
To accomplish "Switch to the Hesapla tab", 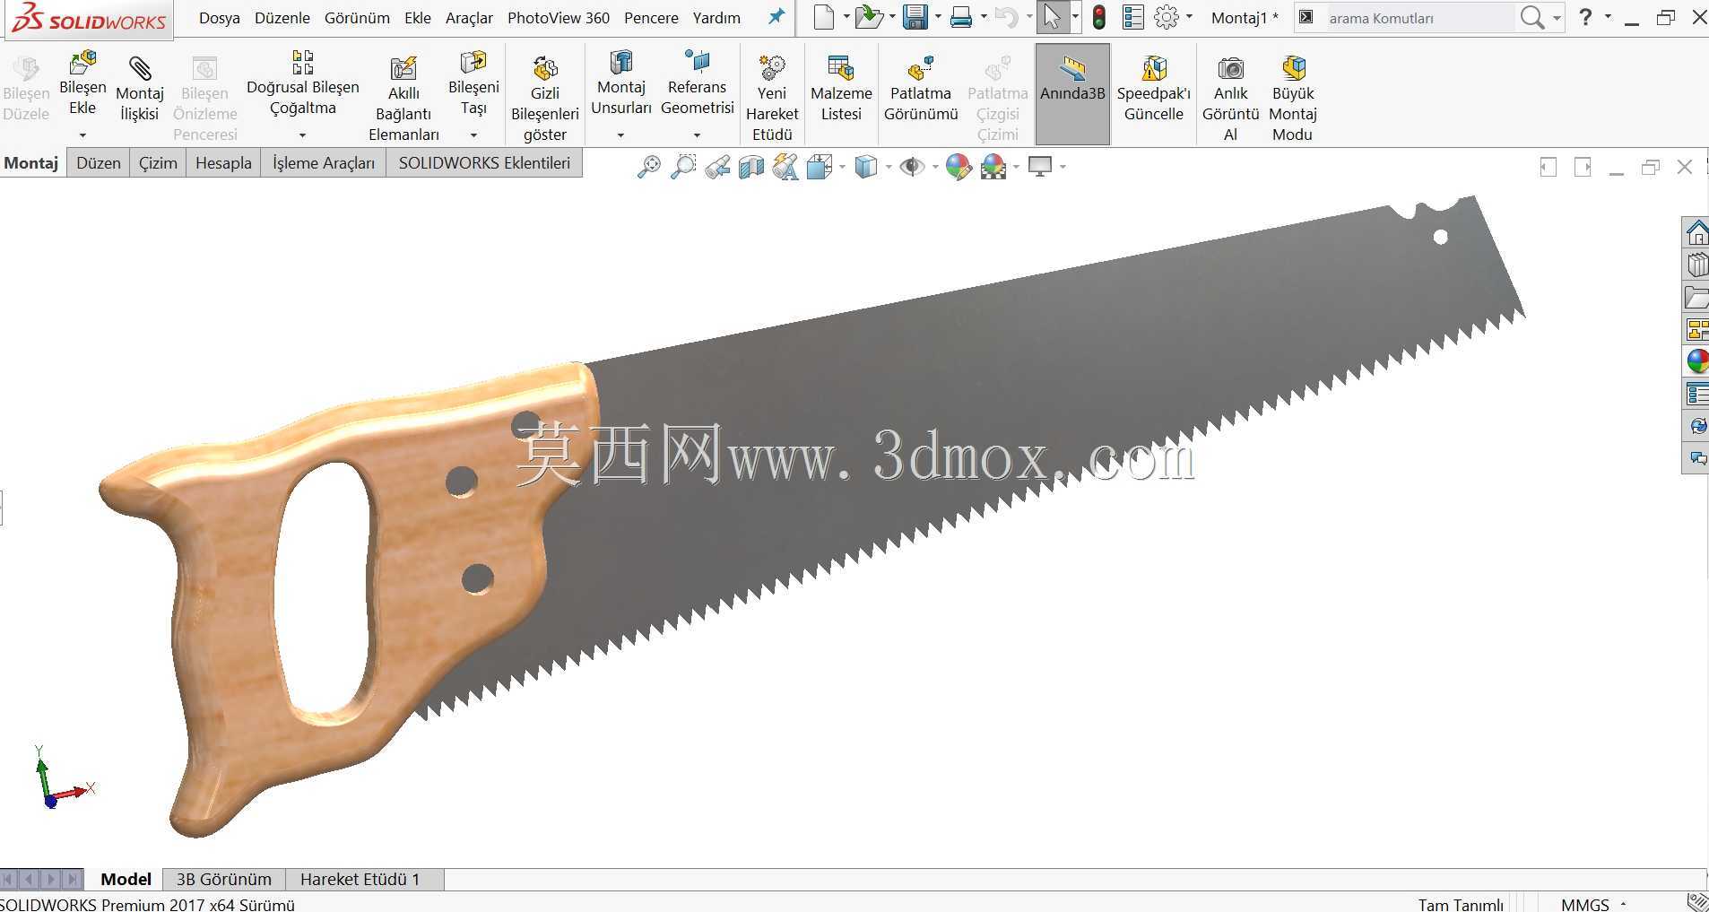I will coord(223,163).
